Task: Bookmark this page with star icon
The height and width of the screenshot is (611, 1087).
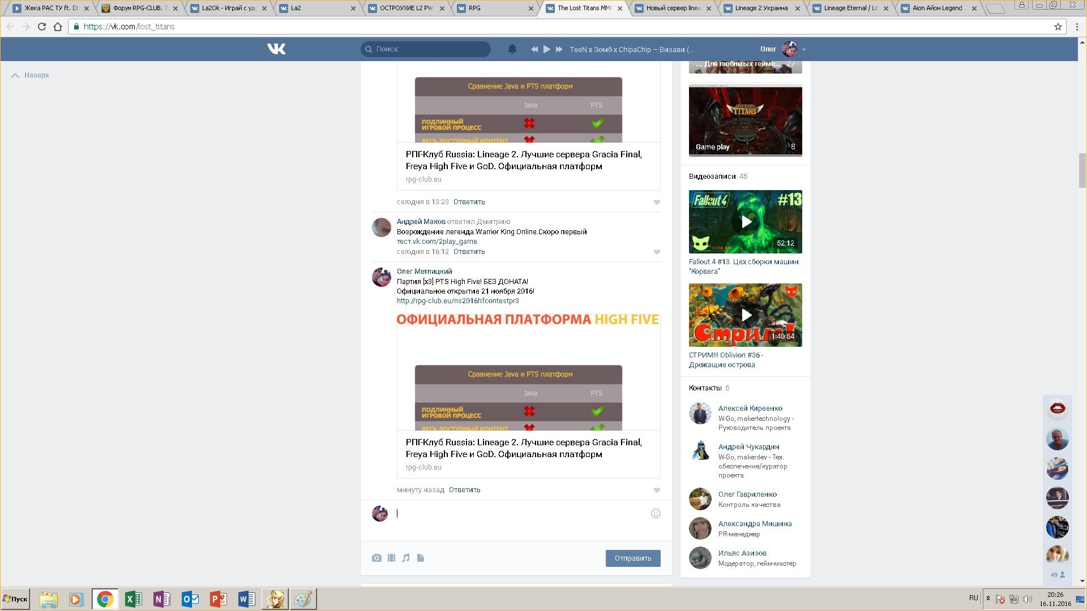Action: (1058, 27)
